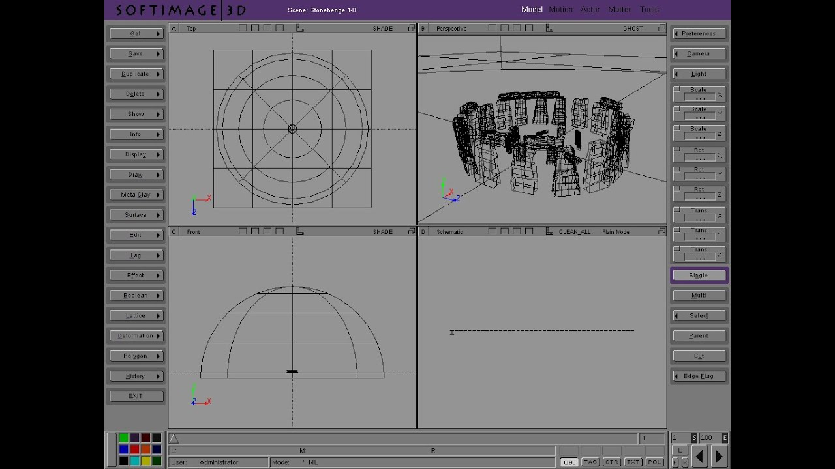The width and height of the screenshot is (835, 469).
Task: Select the Single mode button
Action: [x=699, y=275]
